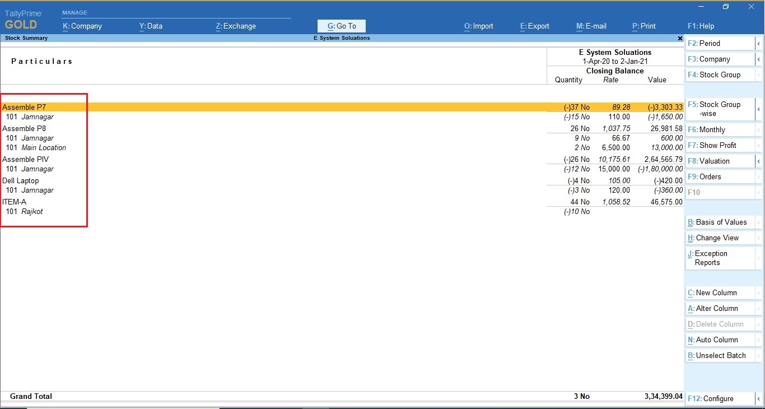Open the Print menu

(x=644, y=26)
